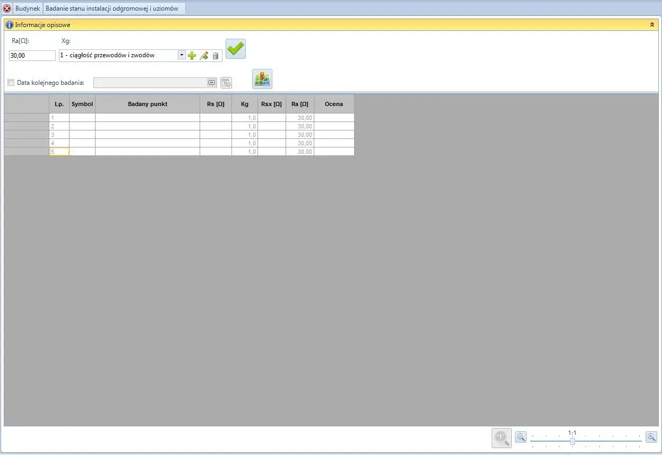This screenshot has height=455, width=662.
Task: Select the Kg cell in row 4
Action: point(245,143)
